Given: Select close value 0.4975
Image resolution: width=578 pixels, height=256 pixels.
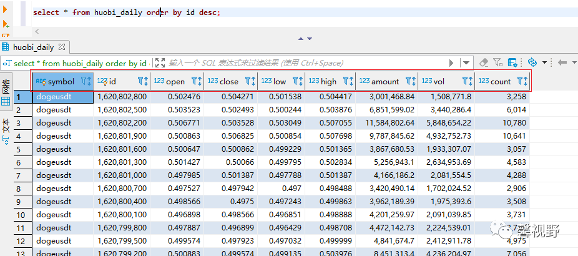Looking at the screenshot, I should tap(231, 202).
